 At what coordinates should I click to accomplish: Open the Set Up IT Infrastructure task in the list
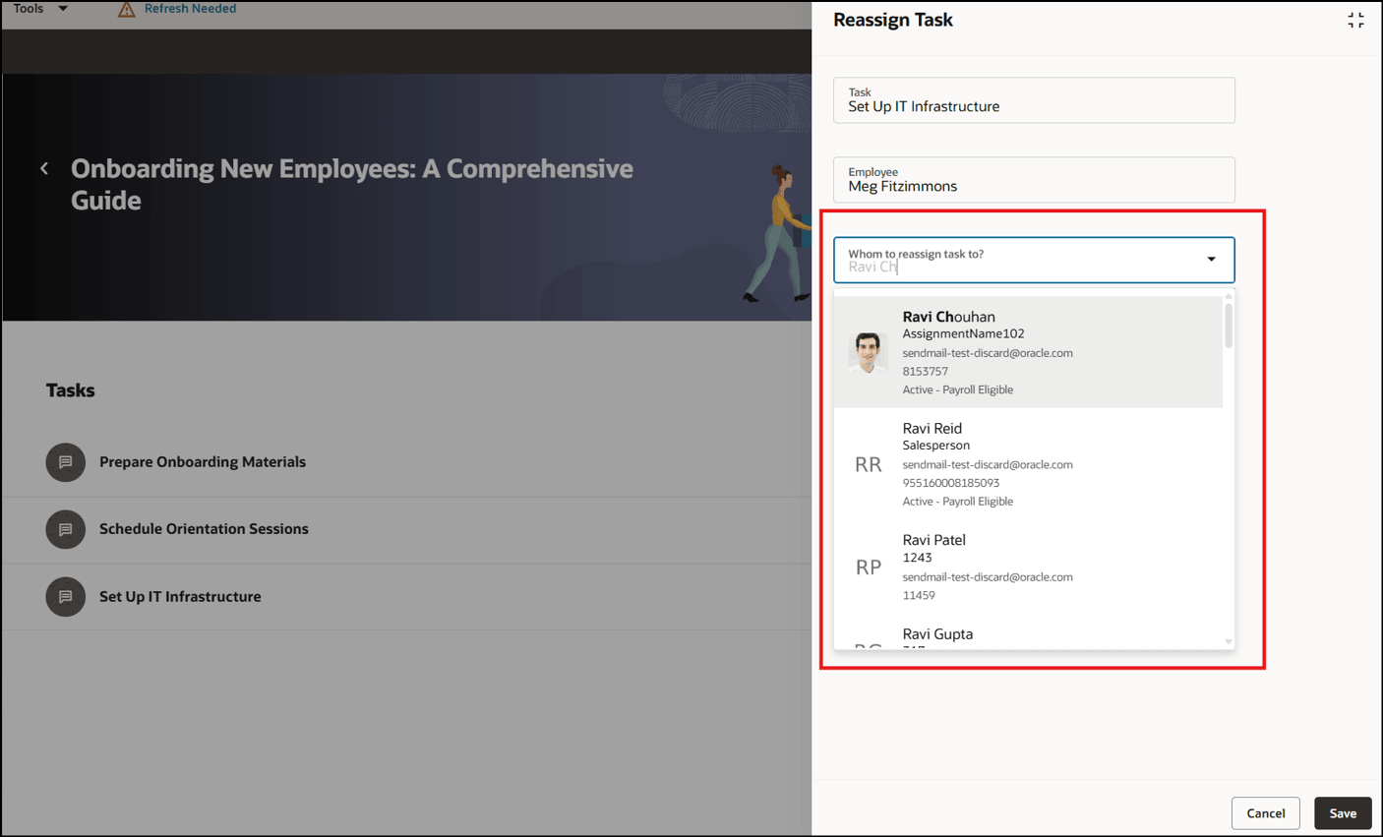(x=180, y=597)
